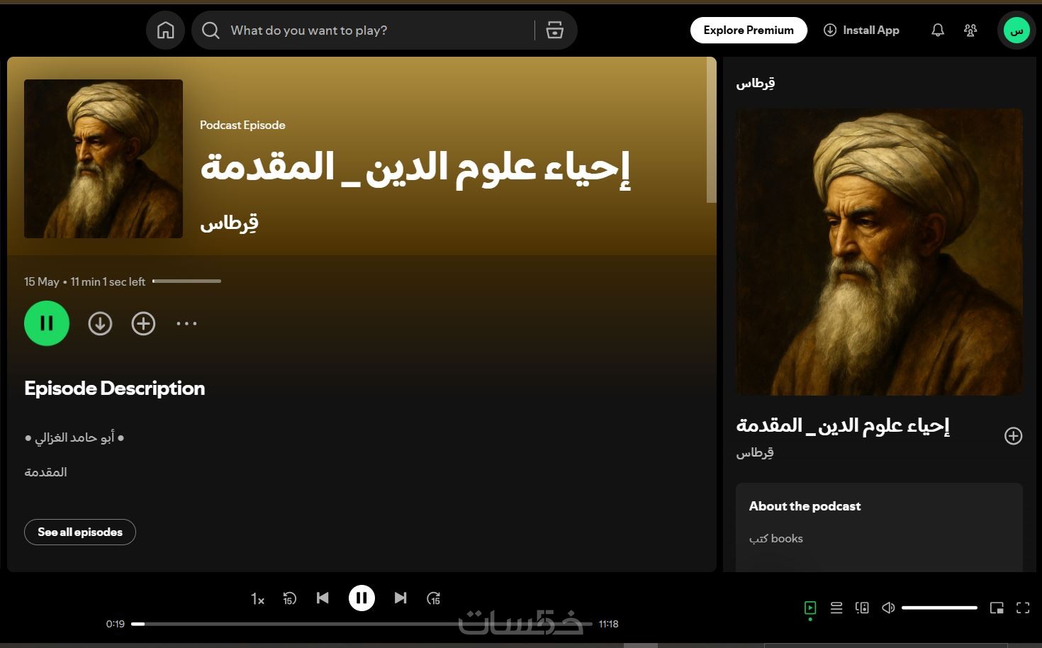Add to library from Now Playing panel
Viewport: 1042px width, 648px height.
[x=1014, y=436]
